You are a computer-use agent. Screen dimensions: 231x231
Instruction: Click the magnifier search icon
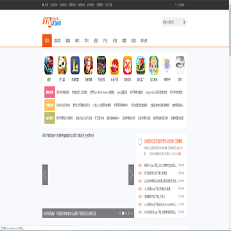coord(184,22)
